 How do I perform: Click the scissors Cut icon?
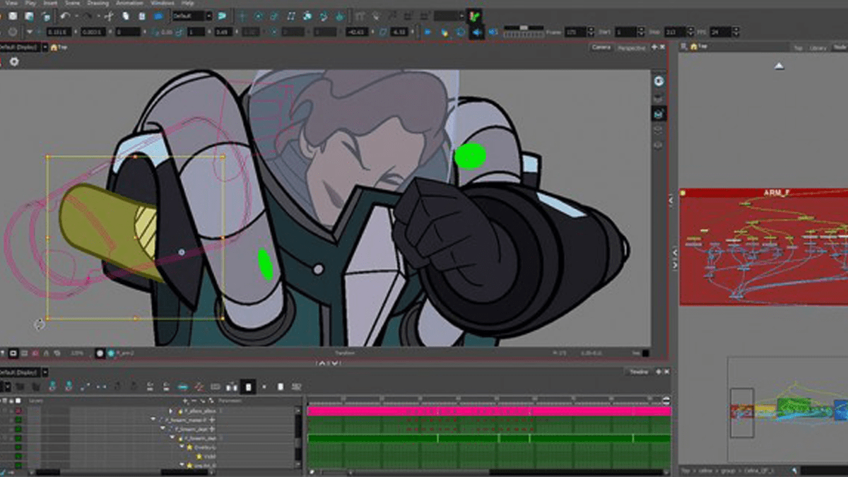(108, 16)
